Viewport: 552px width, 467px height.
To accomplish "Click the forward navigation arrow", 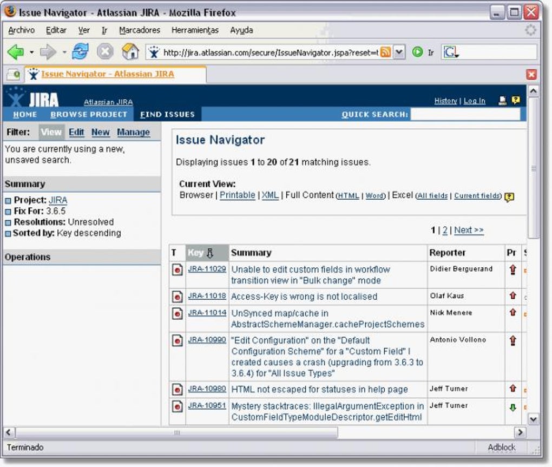I will (x=48, y=52).
